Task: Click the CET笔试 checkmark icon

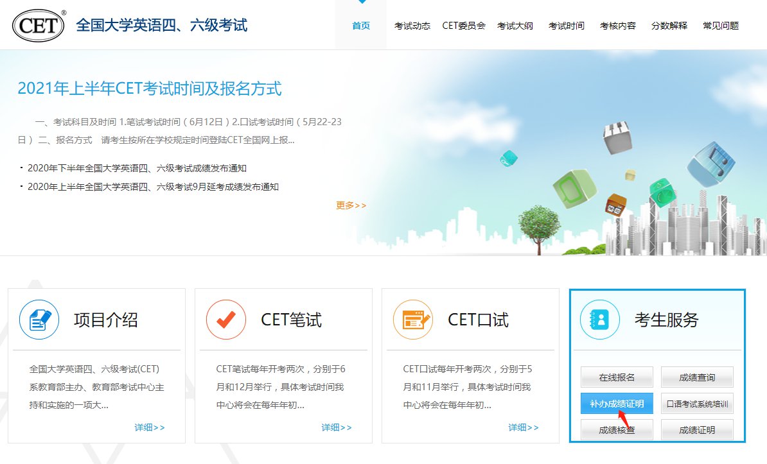Action: 226,320
